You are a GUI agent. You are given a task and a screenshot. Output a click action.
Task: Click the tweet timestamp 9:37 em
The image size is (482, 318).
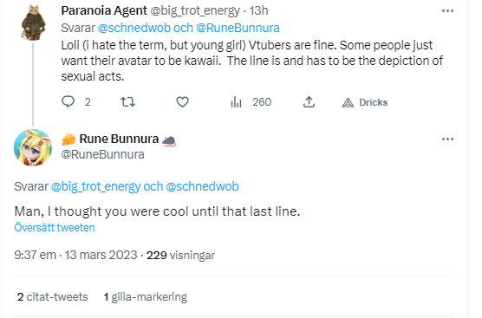click(35, 255)
